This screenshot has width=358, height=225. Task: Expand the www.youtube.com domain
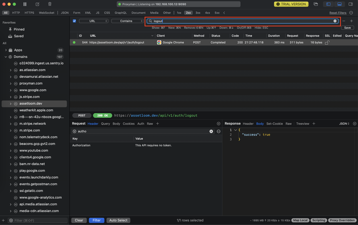(11, 151)
